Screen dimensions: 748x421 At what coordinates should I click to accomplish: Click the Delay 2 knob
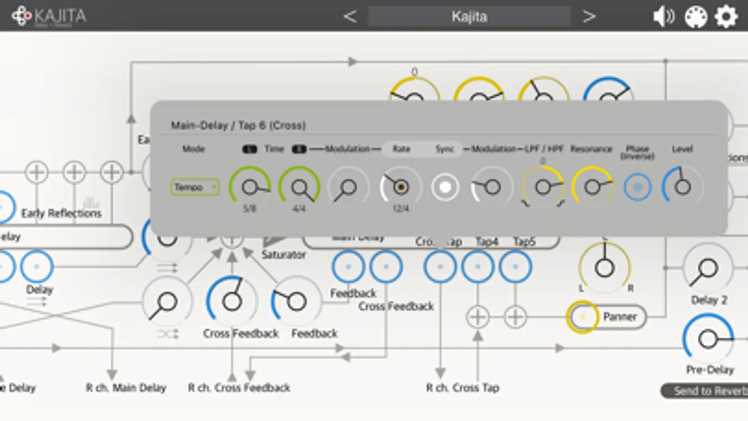tap(708, 269)
